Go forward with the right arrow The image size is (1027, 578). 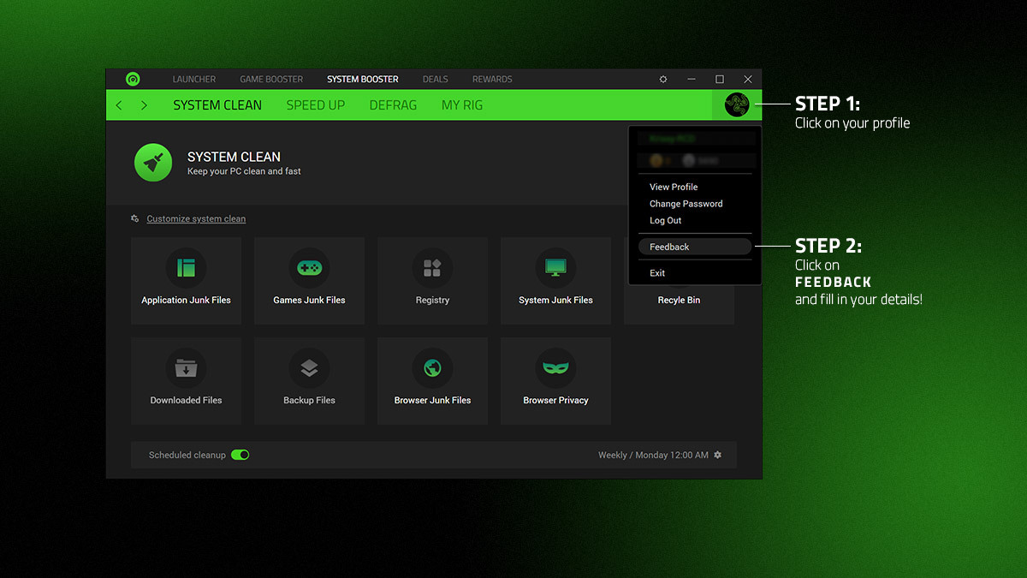click(x=144, y=105)
